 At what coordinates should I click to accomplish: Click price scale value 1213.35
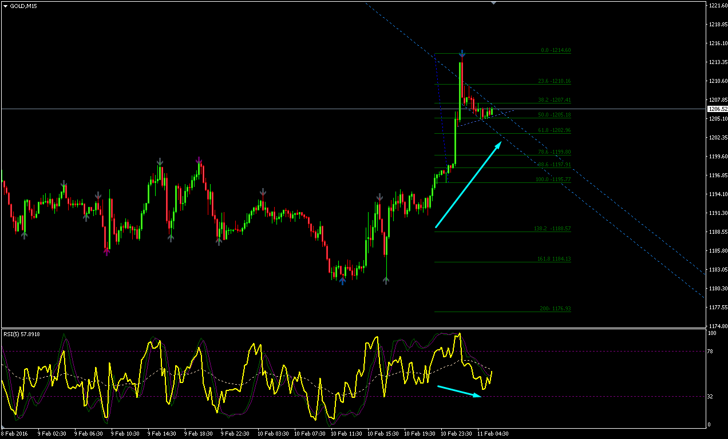(717, 62)
